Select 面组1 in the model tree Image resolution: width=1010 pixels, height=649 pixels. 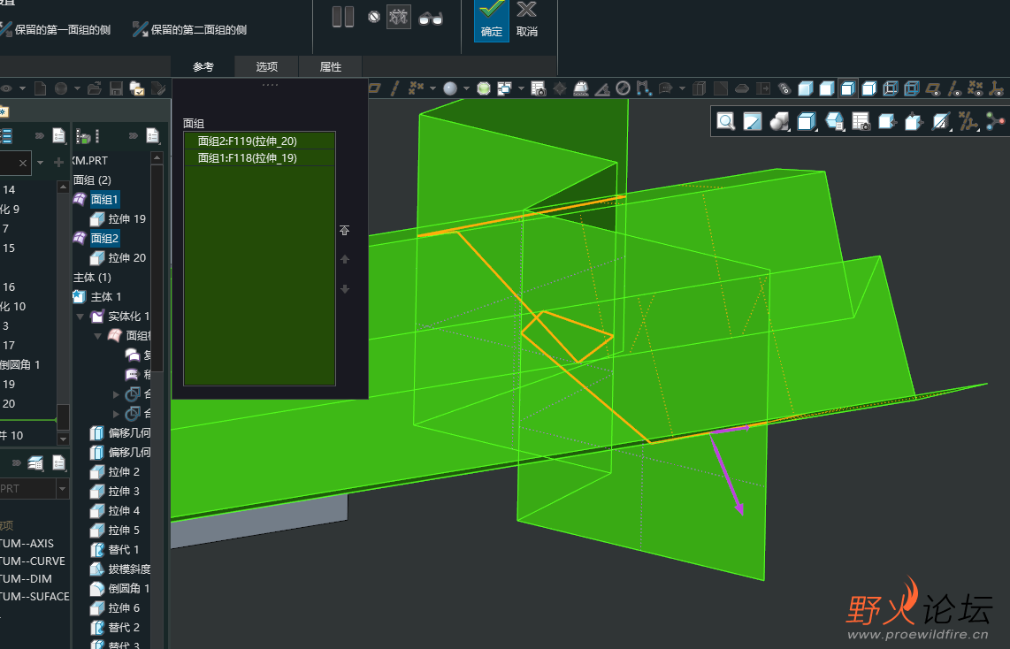pyautogui.click(x=104, y=200)
